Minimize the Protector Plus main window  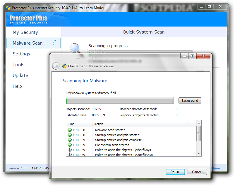click(x=201, y=7)
